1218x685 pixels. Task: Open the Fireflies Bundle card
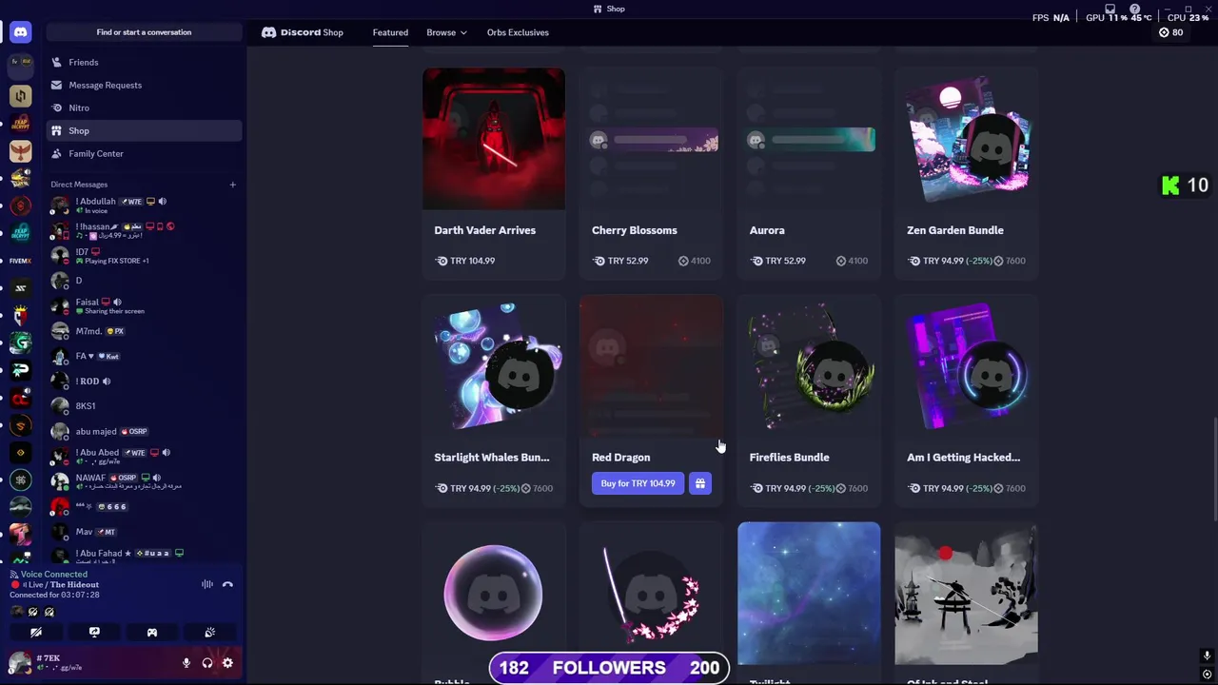[809, 401]
